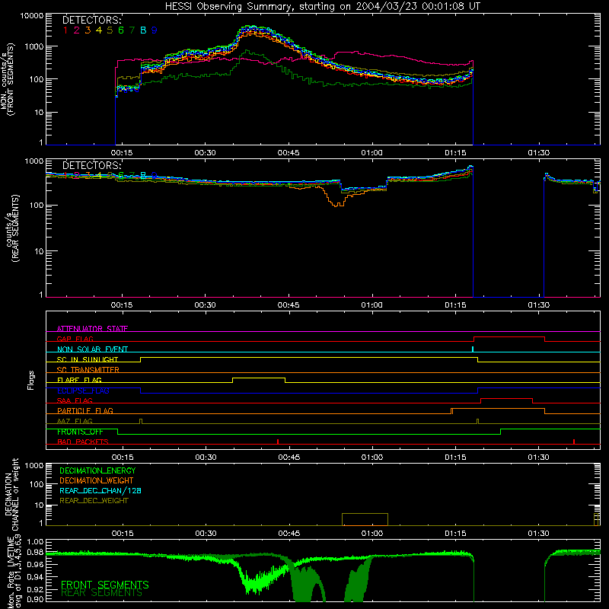Click the raised PARTICLE_FLAG interval on the orange line
The height and width of the screenshot is (609, 609).
click(499, 409)
